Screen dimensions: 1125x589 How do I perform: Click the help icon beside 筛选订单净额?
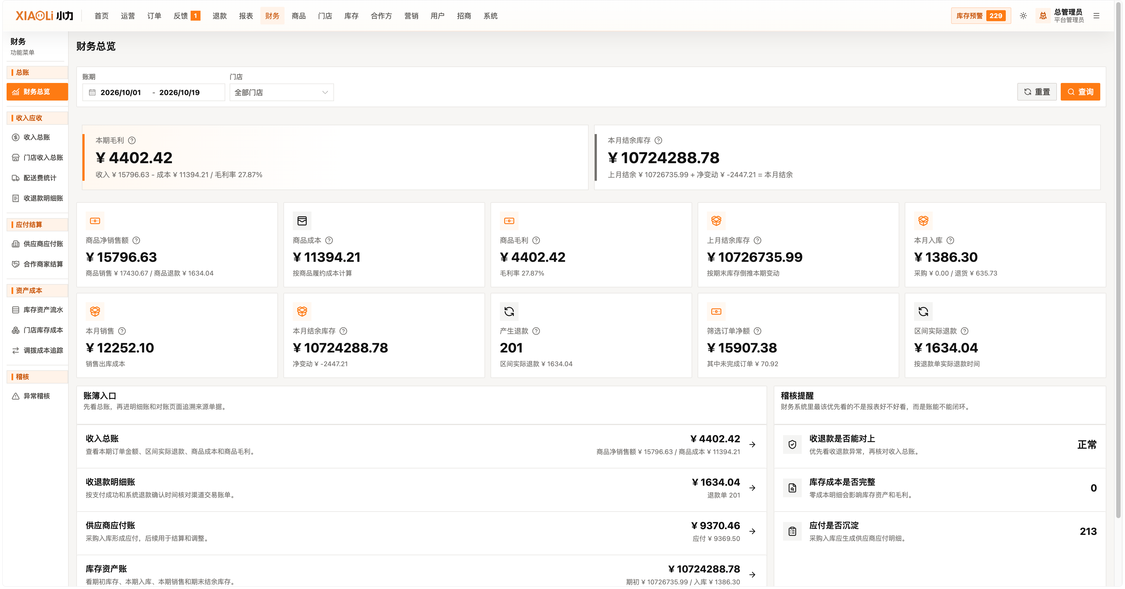pyautogui.click(x=758, y=331)
